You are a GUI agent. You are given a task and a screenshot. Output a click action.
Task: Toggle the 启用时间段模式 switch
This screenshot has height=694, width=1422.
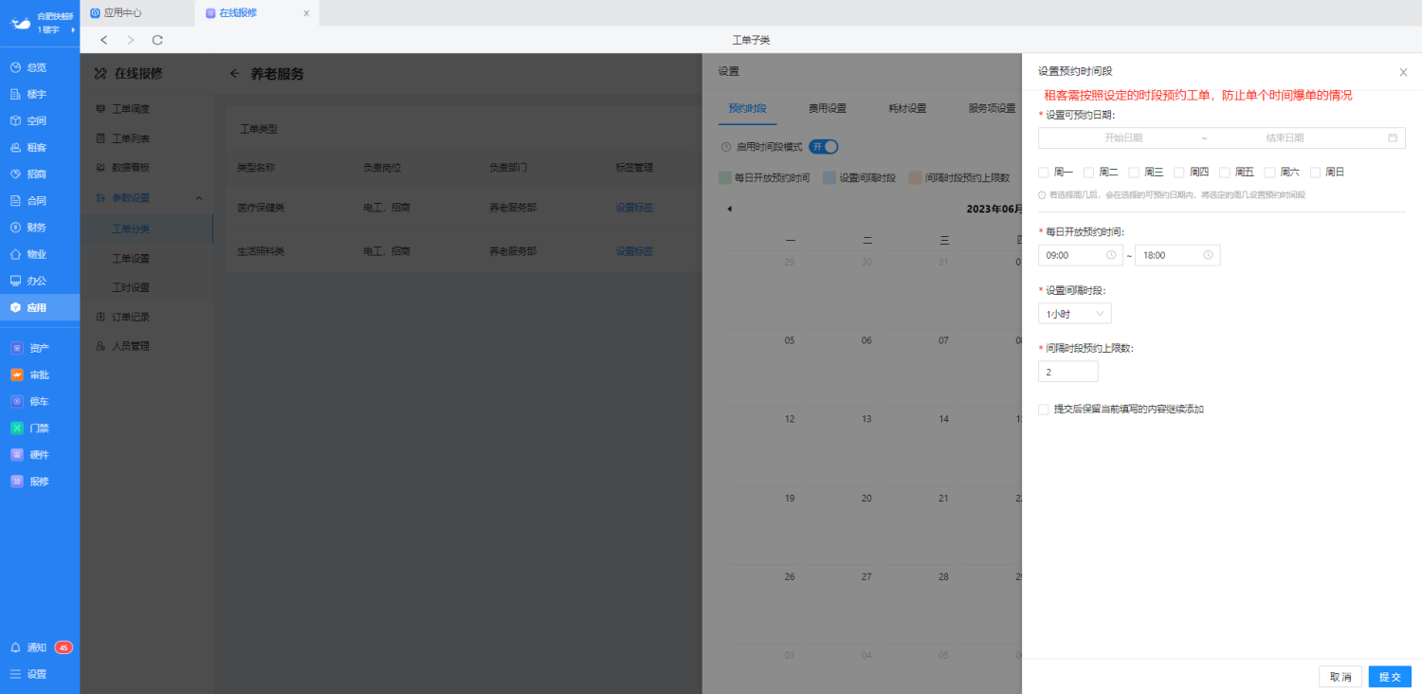pyautogui.click(x=824, y=147)
